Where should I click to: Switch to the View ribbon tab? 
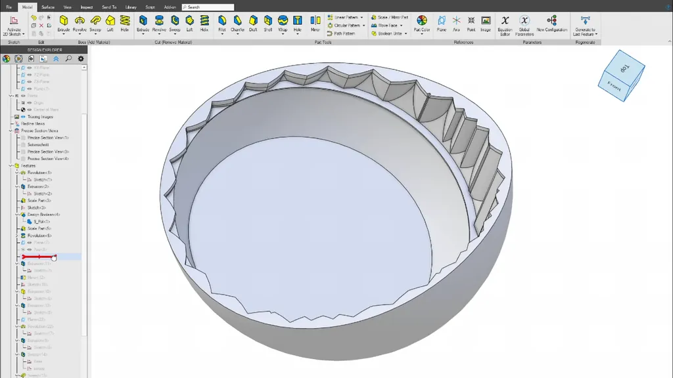[x=68, y=7]
